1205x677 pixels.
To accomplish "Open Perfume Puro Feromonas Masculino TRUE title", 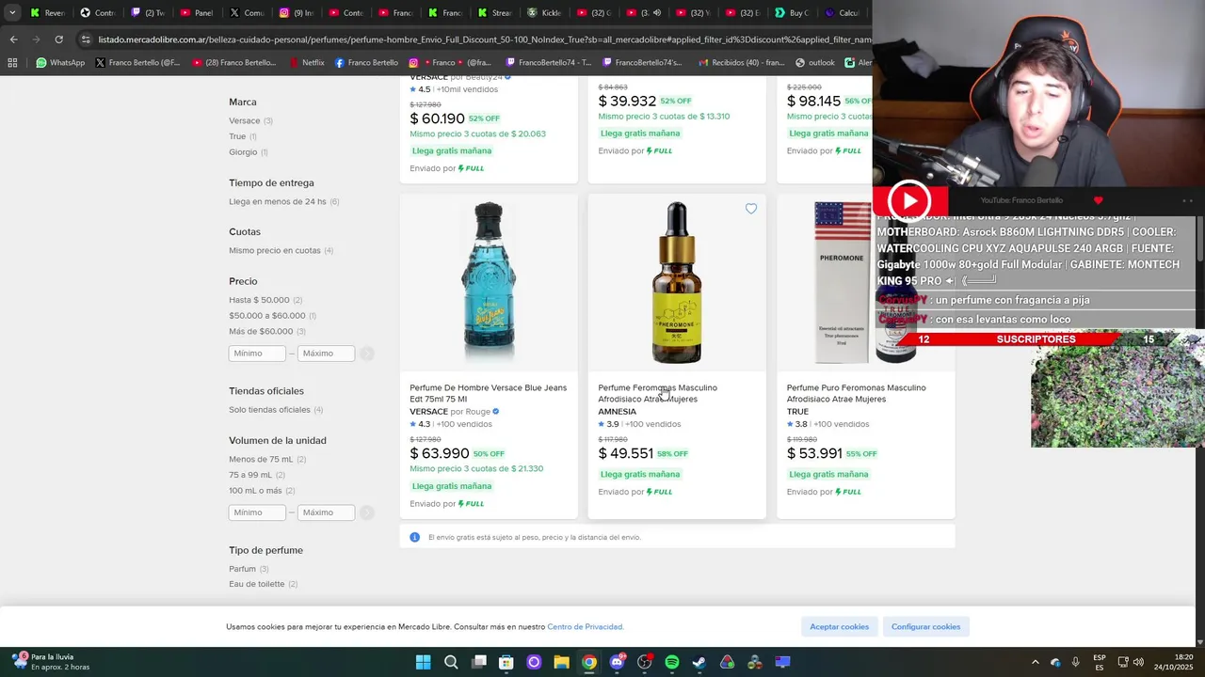I will coord(856,393).
